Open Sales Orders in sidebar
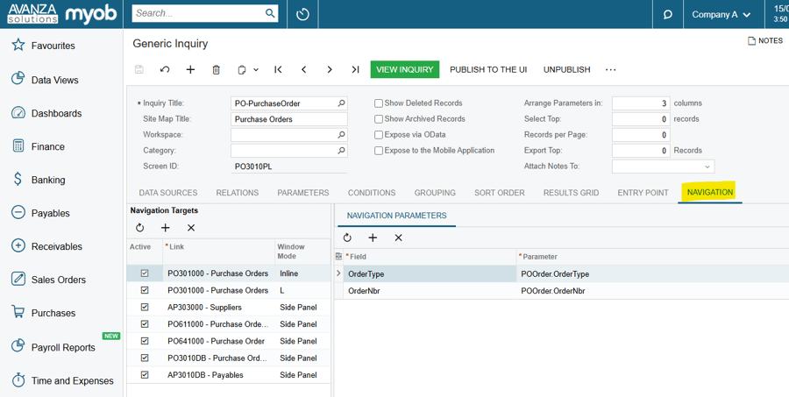Viewport: 789px width, 397px height. pyautogui.click(x=59, y=280)
